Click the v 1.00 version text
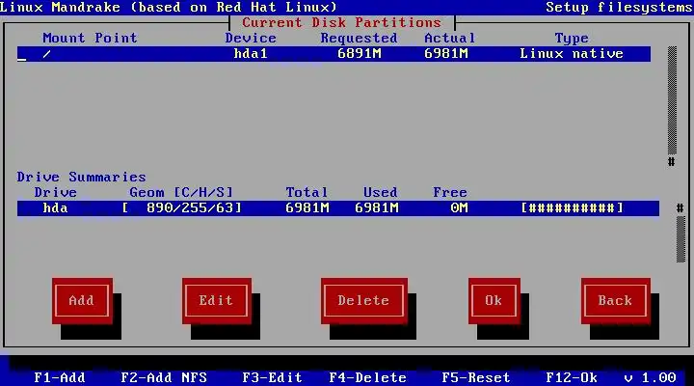The height and width of the screenshot is (386, 694). coord(650,377)
